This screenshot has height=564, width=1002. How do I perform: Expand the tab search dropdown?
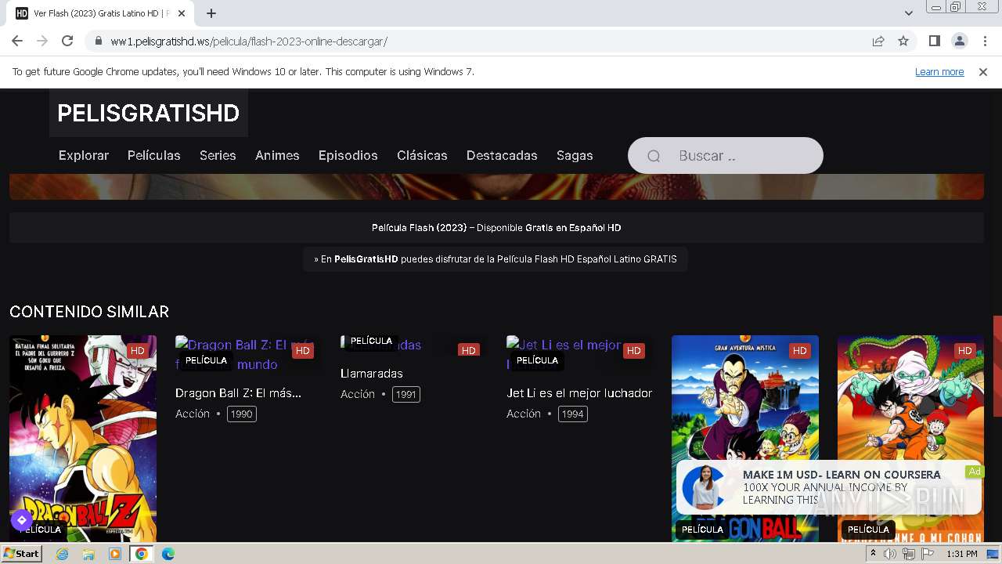(908, 13)
